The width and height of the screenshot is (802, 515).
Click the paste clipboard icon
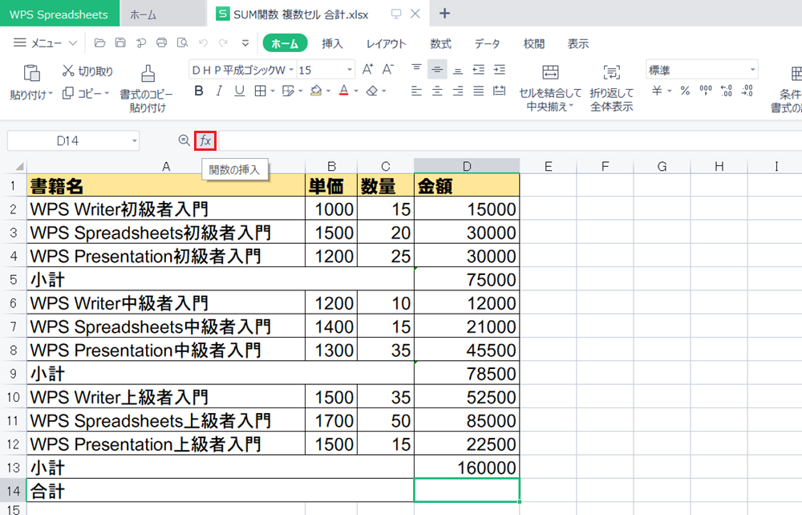click(32, 73)
